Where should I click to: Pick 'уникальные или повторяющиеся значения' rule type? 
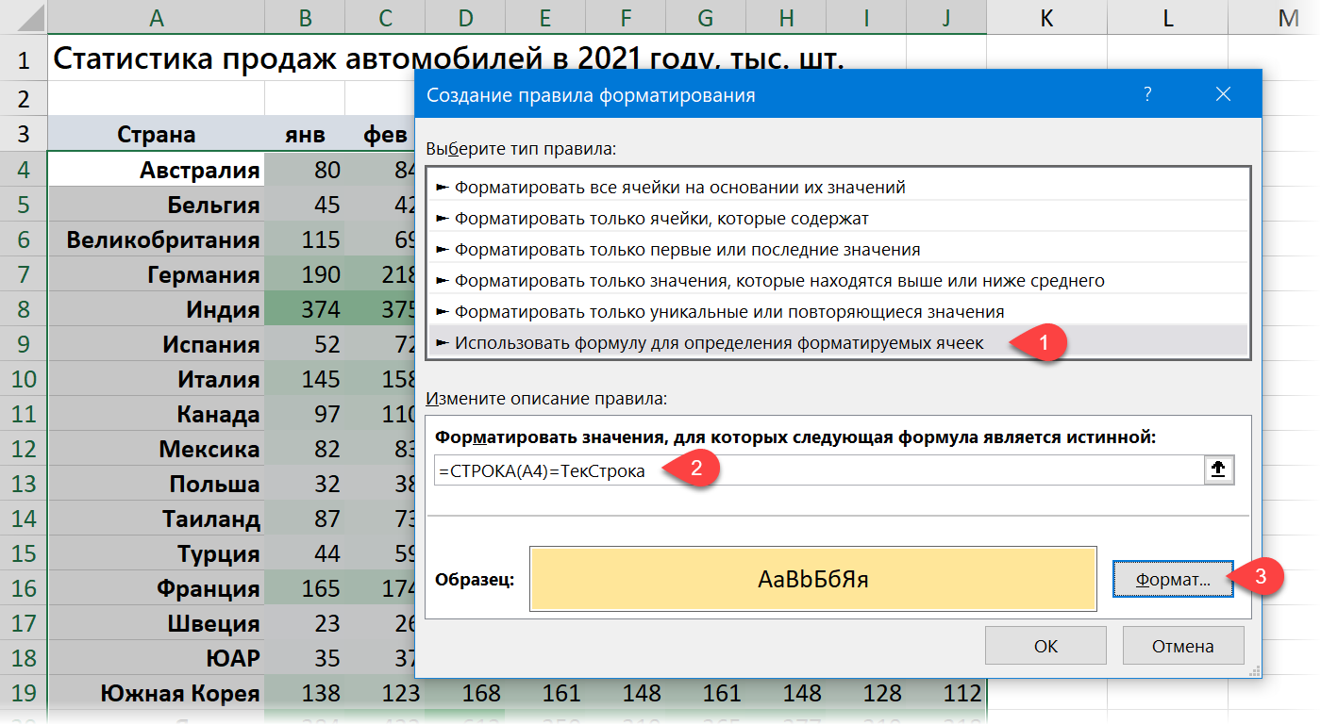click(728, 311)
